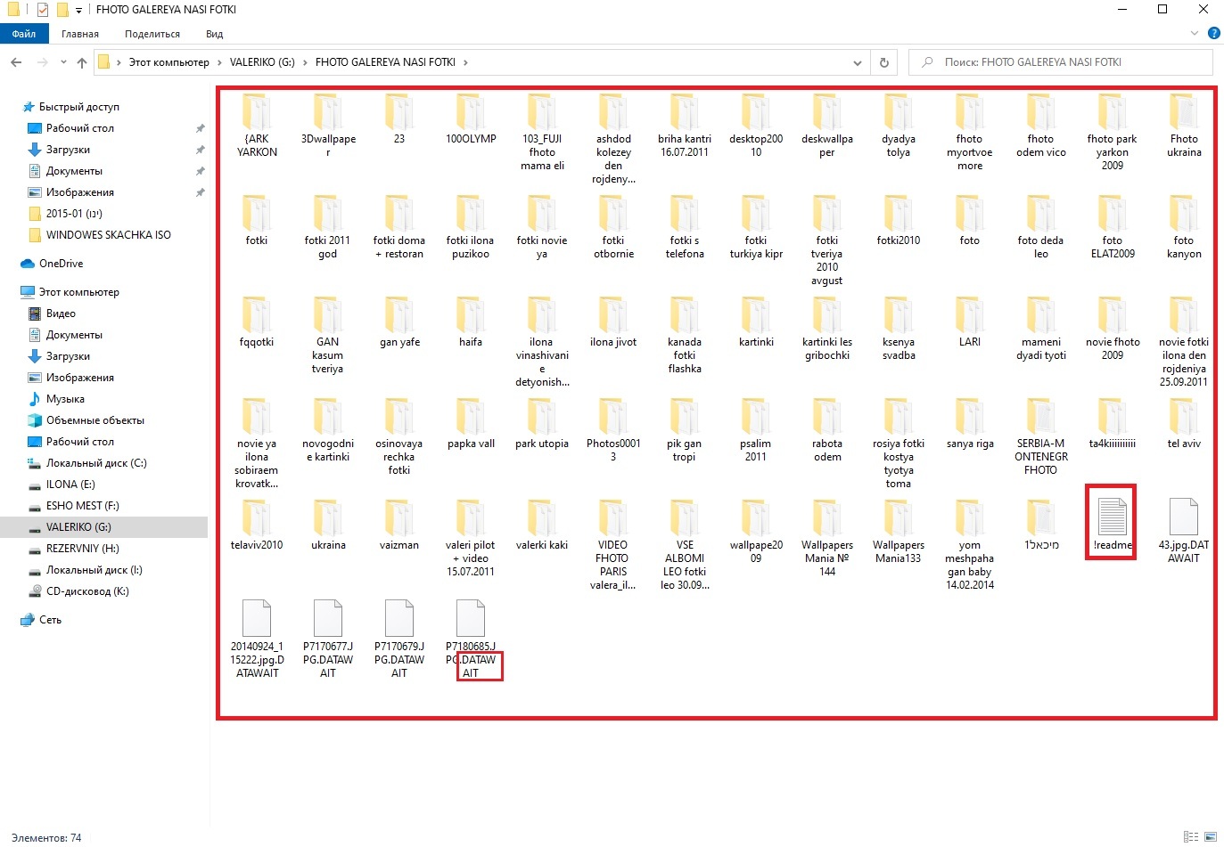Select the papka vall folder
The height and width of the screenshot is (847, 1224).
(471, 424)
